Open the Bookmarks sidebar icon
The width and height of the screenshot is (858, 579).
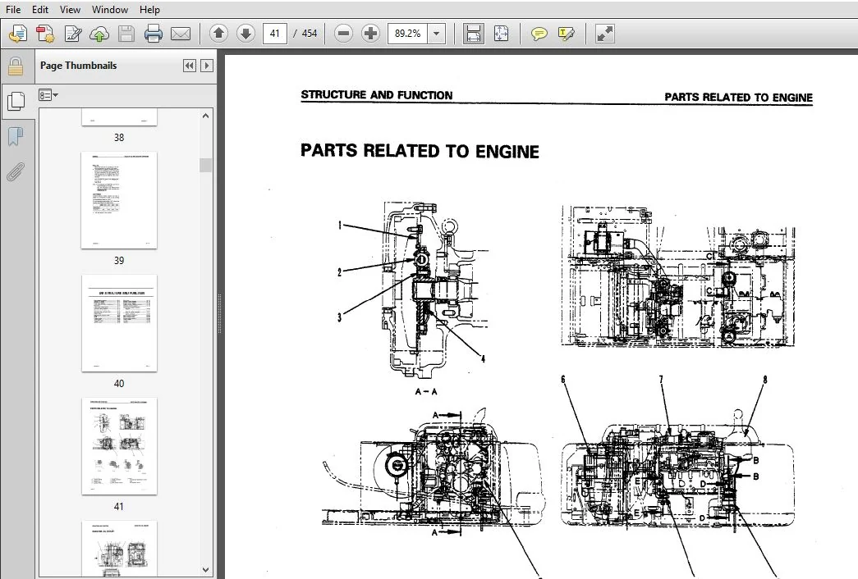16,136
